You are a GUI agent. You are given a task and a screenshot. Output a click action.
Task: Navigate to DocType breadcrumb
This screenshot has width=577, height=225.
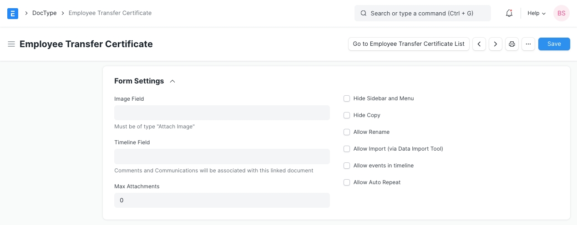coord(44,13)
